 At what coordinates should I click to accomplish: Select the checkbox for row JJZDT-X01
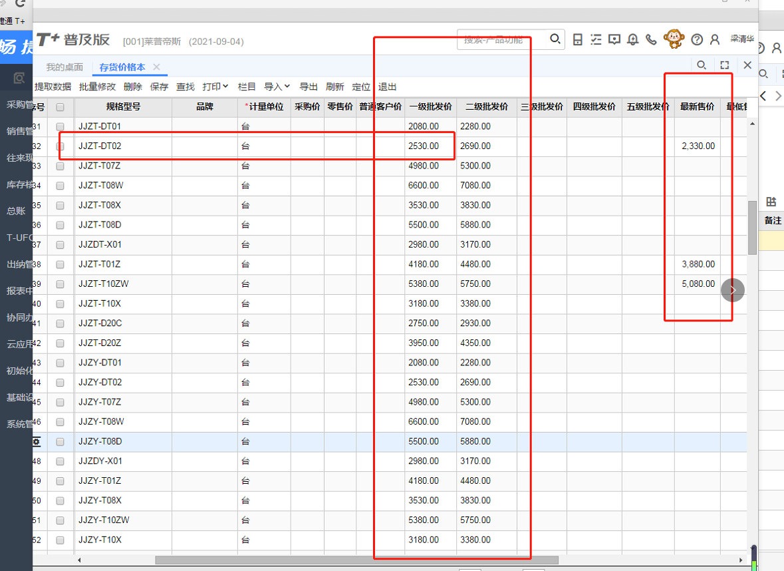(60, 245)
